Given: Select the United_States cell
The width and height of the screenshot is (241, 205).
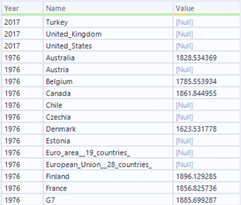Looking at the screenshot, I should [108, 46].
